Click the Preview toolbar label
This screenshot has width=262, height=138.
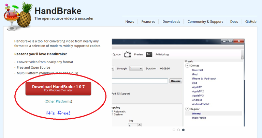139,54
